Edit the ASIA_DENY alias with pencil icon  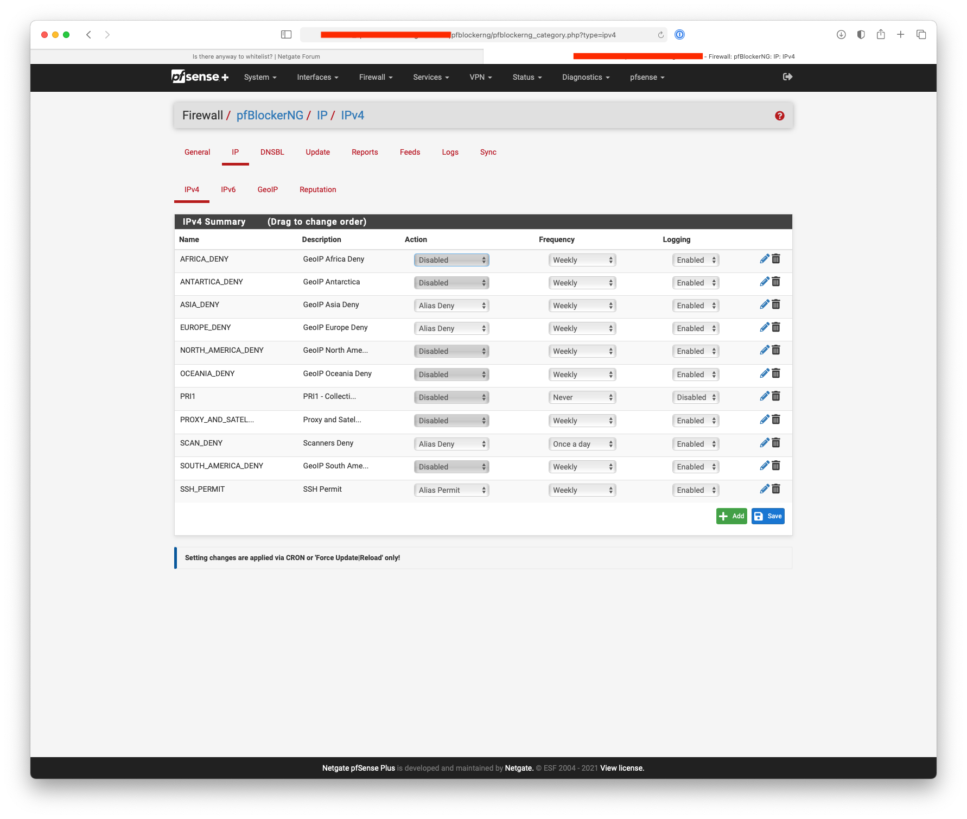click(764, 304)
